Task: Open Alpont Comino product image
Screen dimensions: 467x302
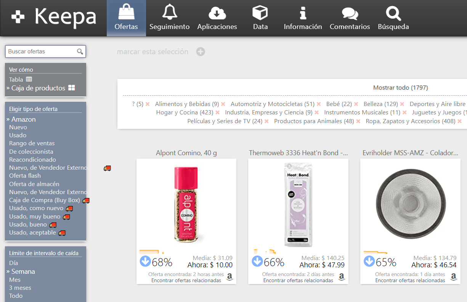Action: [186, 205]
